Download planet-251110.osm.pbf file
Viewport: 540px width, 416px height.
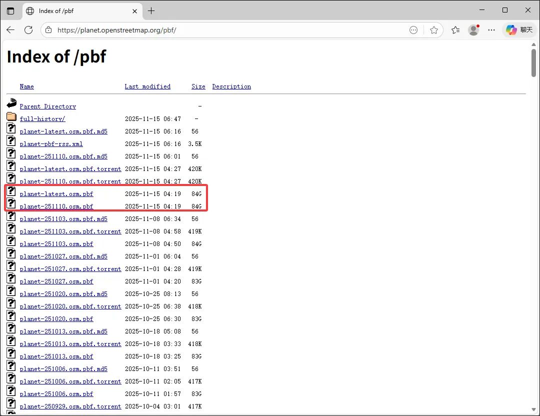pos(56,206)
